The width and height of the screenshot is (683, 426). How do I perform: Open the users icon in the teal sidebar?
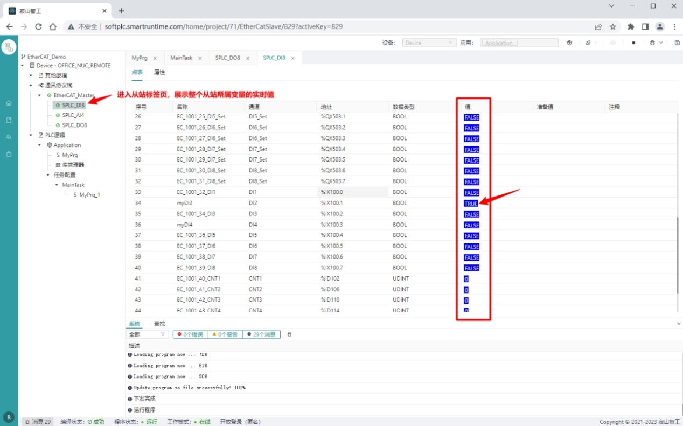point(9,137)
